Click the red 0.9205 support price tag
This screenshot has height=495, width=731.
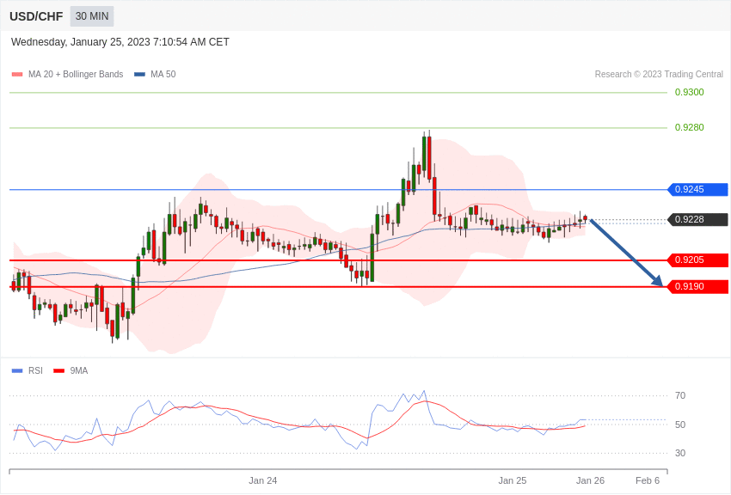pos(698,260)
